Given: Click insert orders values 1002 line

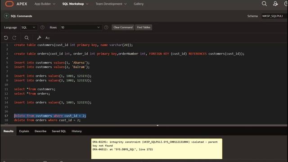Looking at the screenshot, I should pyautogui.click(x=53, y=81).
